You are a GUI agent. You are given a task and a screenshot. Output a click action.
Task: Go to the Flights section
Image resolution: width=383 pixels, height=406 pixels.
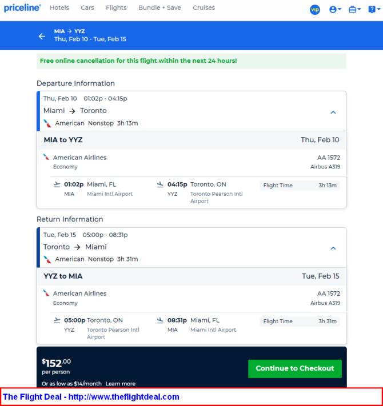(x=116, y=8)
